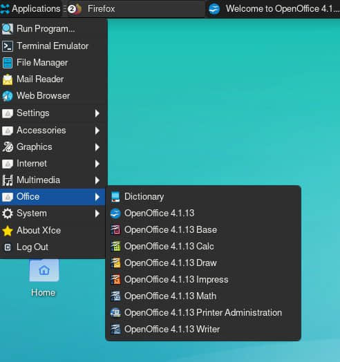This screenshot has height=362, width=340.
Task: Click the Run Program magnifier icon
Action: [8, 29]
